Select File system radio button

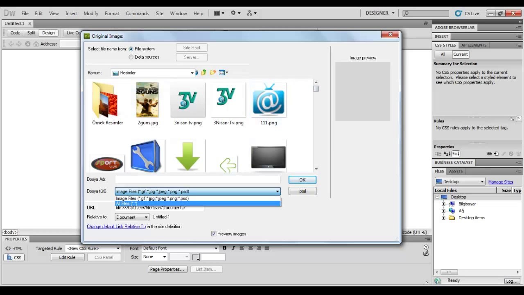point(131,49)
